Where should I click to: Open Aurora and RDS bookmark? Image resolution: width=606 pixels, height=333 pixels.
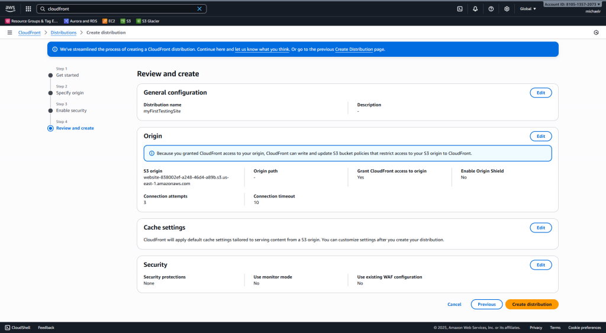(x=80, y=21)
